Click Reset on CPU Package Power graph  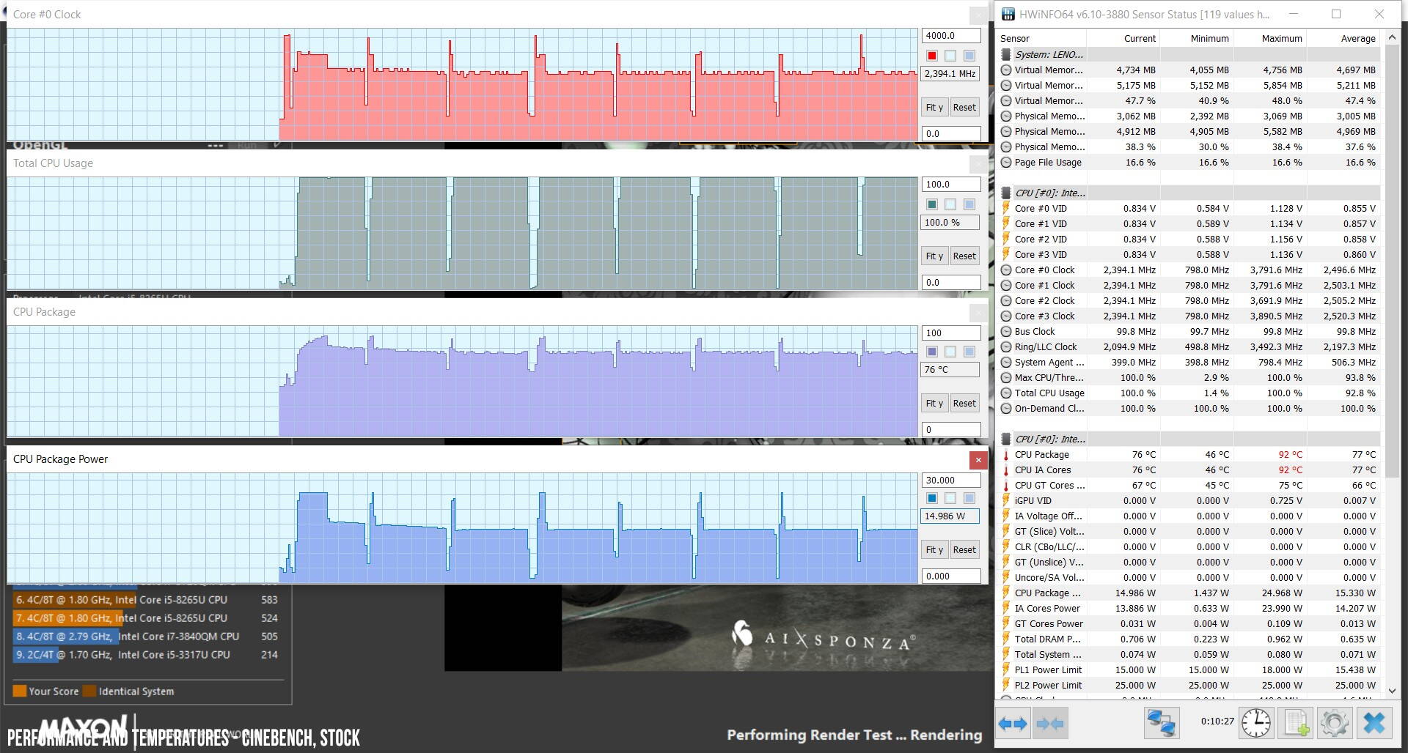pos(964,549)
